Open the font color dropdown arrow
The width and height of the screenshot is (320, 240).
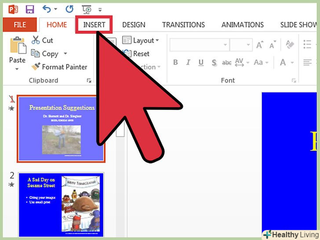[x=292, y=62]
